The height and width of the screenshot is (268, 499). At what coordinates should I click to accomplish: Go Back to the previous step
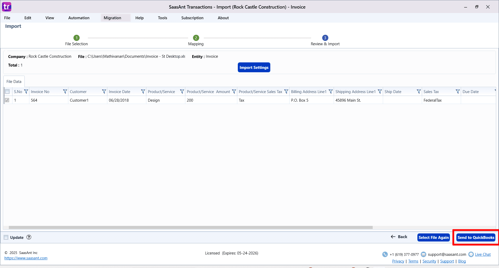click(x=399, y=237)
